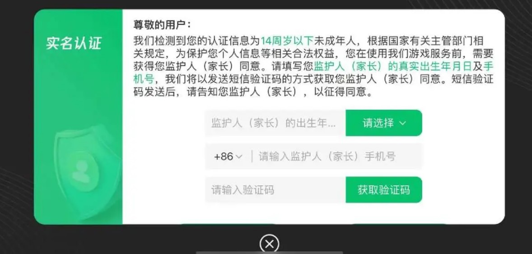Tap the gray home indicator bar at bottom
Screen dimensions: 532x254
click(x=270, y=252)
